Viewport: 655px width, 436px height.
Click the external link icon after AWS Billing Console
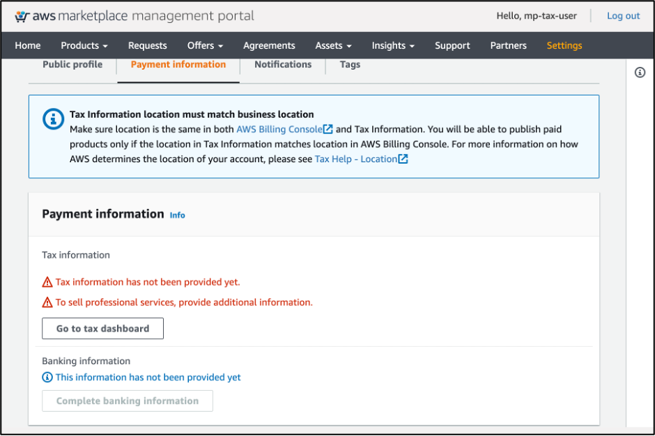pyautogui.click(x=328, y=129)
